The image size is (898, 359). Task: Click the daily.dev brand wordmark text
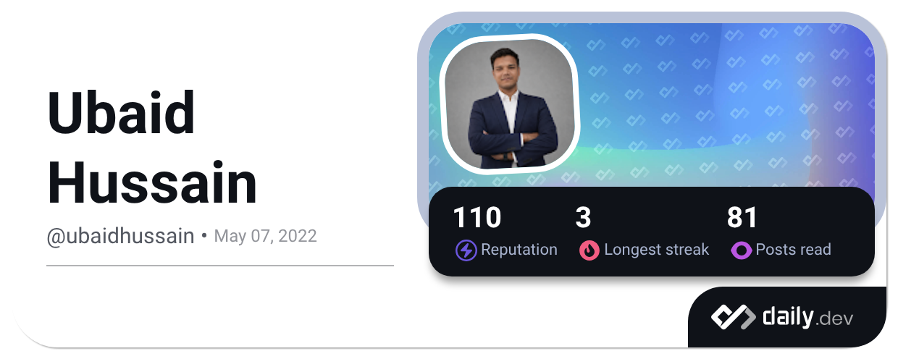tap(807, 317)
